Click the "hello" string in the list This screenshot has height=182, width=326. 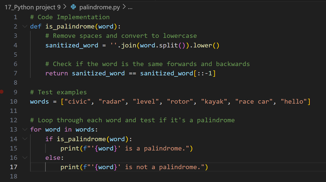(x=294, y=101)
